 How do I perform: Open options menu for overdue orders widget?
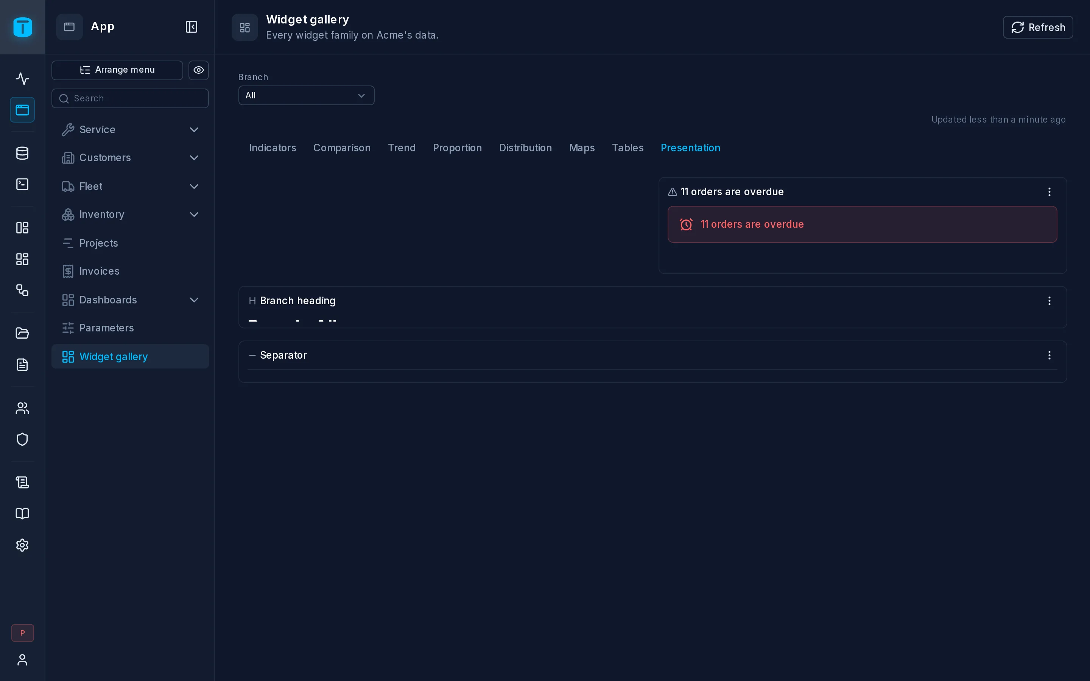click(1050, 192)
